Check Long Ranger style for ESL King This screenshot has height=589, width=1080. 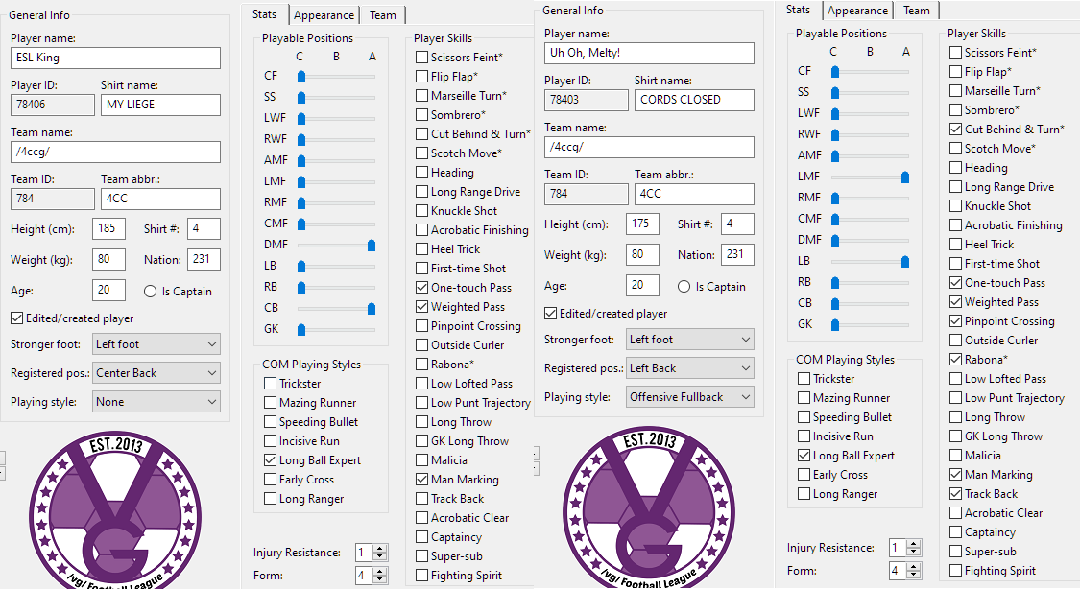tap(271, 499)
